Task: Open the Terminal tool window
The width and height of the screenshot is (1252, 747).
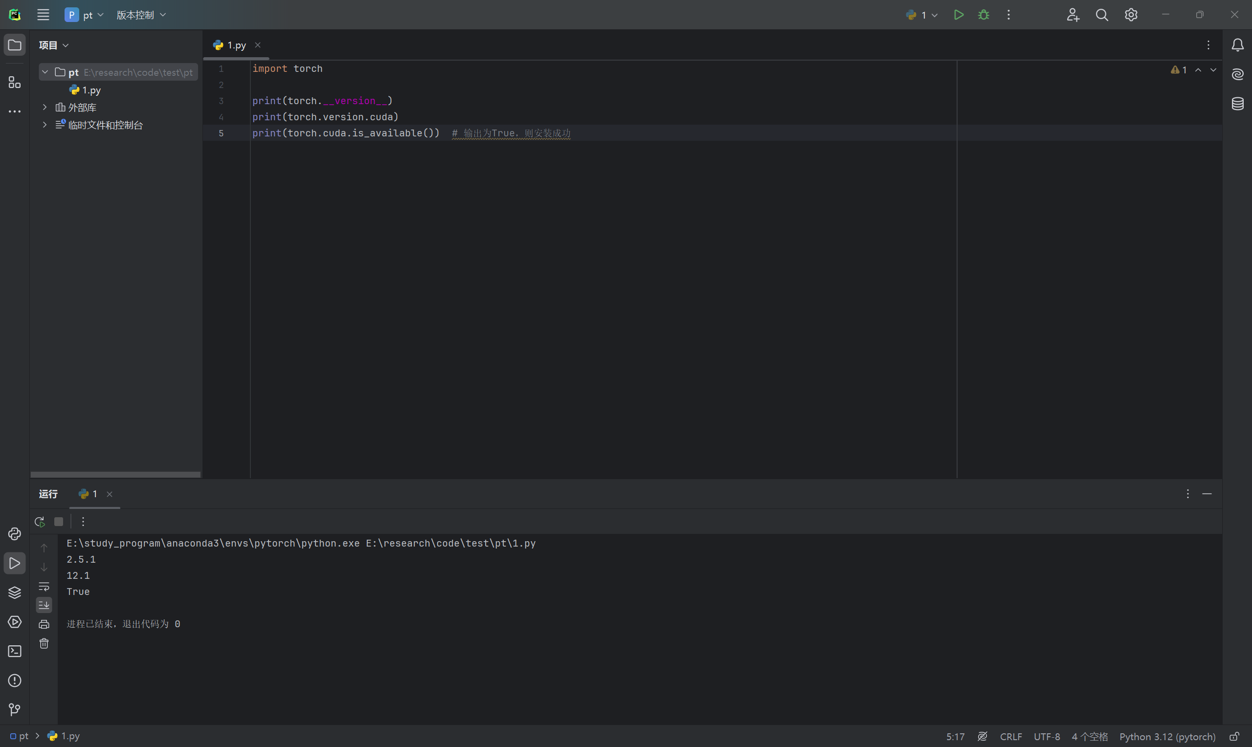Action: point(15,651)
